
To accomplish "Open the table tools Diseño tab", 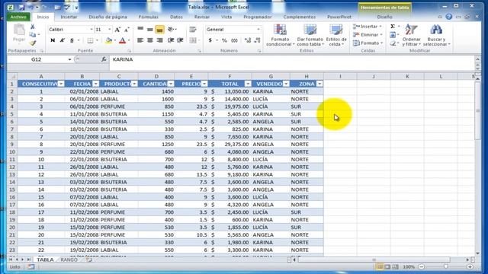I will point(384,17).
